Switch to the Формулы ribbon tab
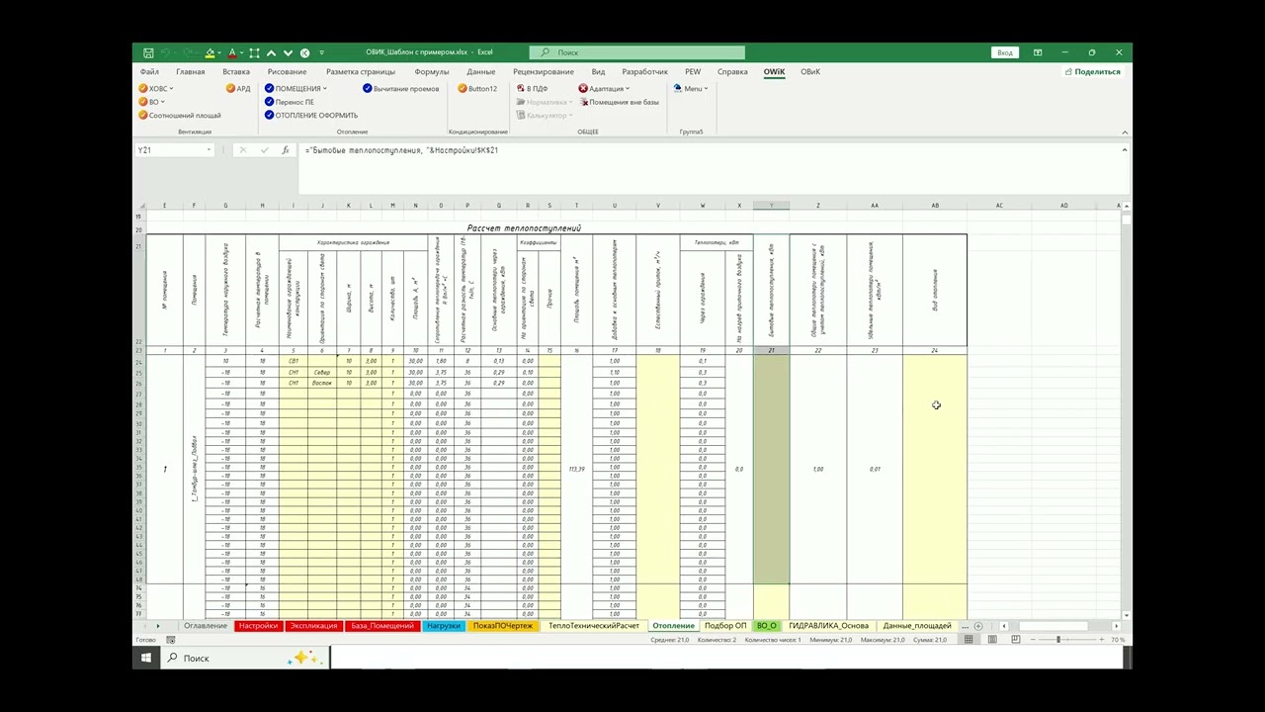The image size is (1265, 712). (x=432, y=71)
